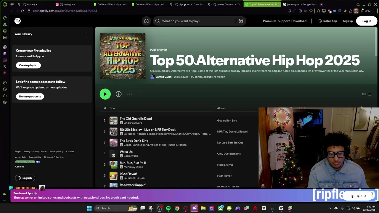Open album Magic, Alive!
Viewport: 379px width, 213px height.
(x=225, y=165)
